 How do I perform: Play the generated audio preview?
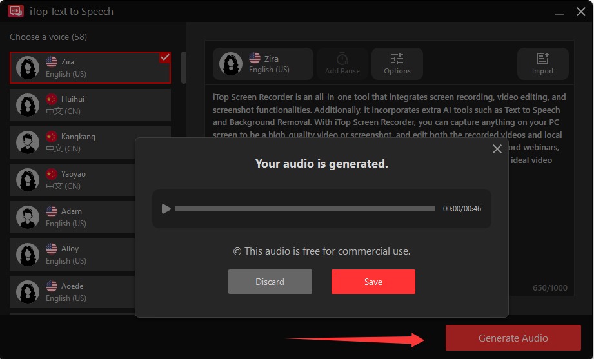pos(166,209)
